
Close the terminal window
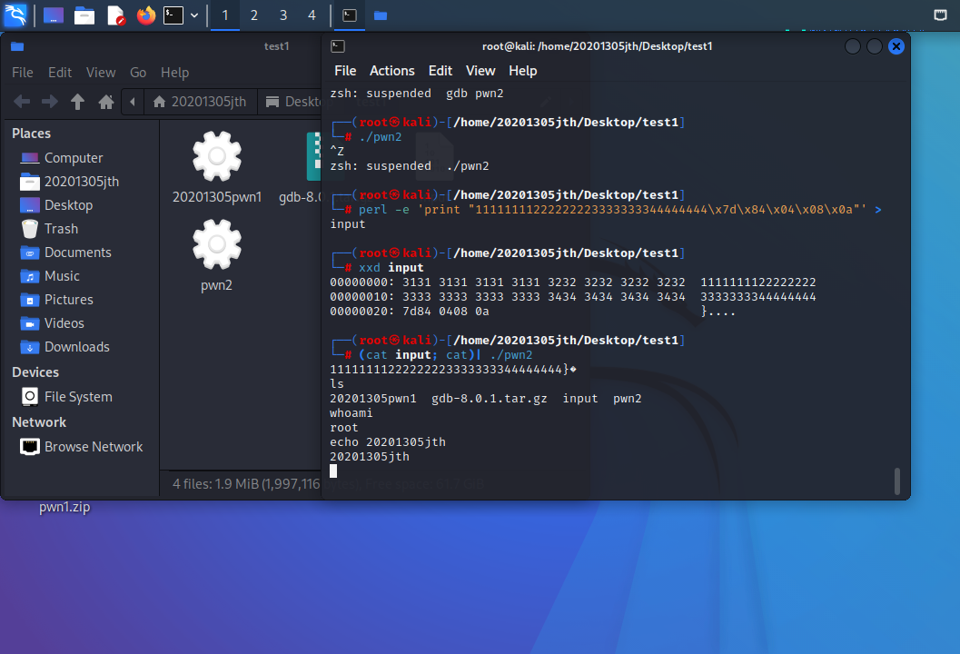click(x=896, y=46)
